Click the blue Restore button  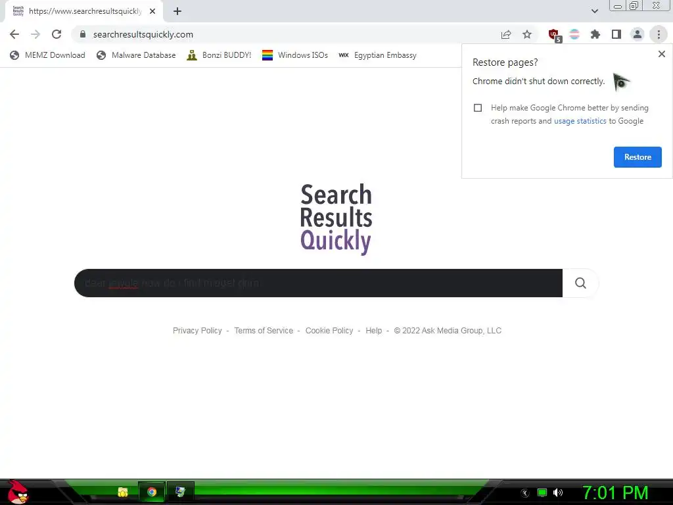click(x=638, y=157)
